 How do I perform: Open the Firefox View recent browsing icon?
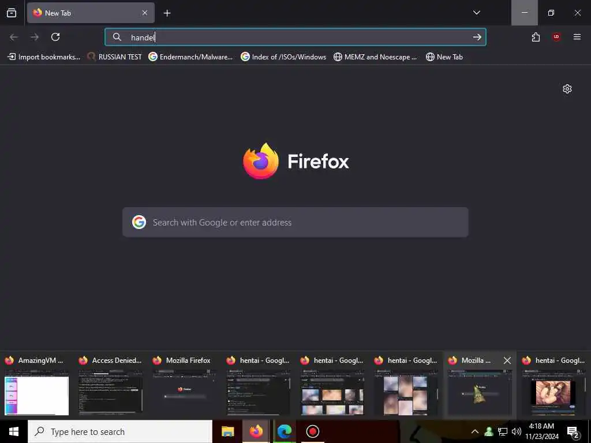(12, 13)
